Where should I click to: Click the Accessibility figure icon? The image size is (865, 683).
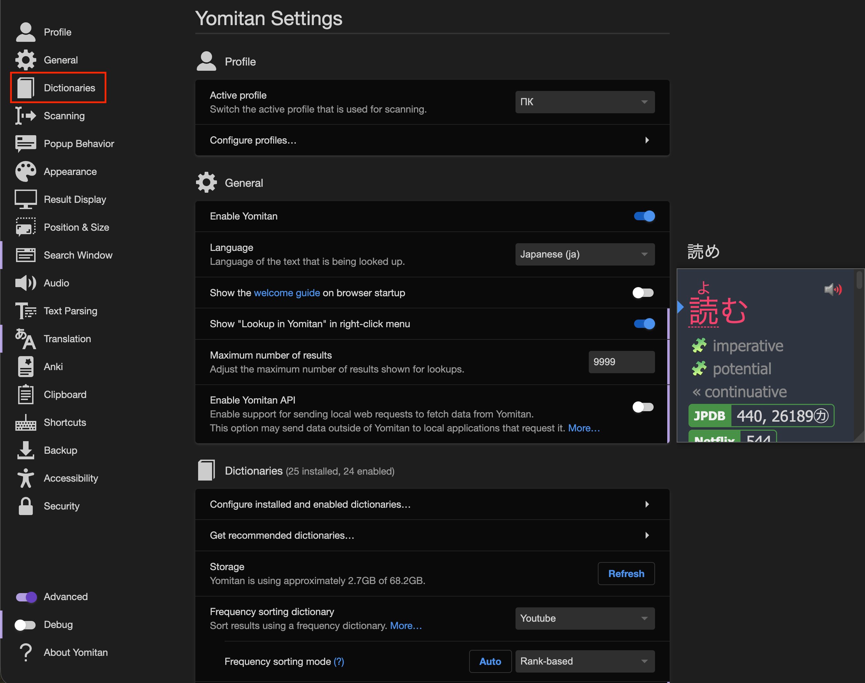25,478
